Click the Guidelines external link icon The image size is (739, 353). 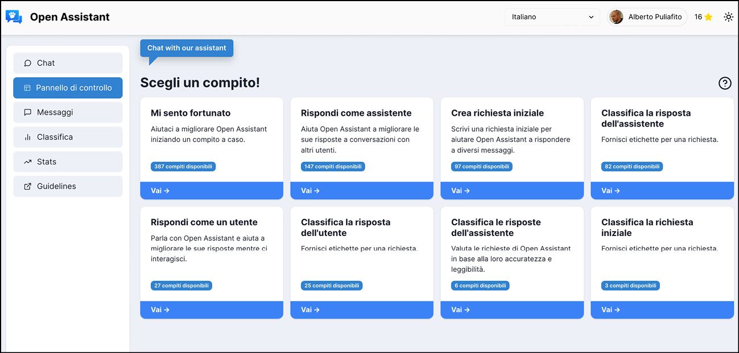(27, 186)
